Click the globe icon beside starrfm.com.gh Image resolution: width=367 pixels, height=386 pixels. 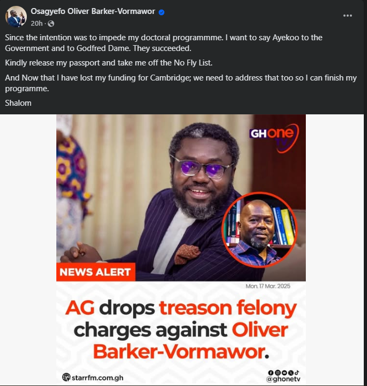click(x=67, y=377)
